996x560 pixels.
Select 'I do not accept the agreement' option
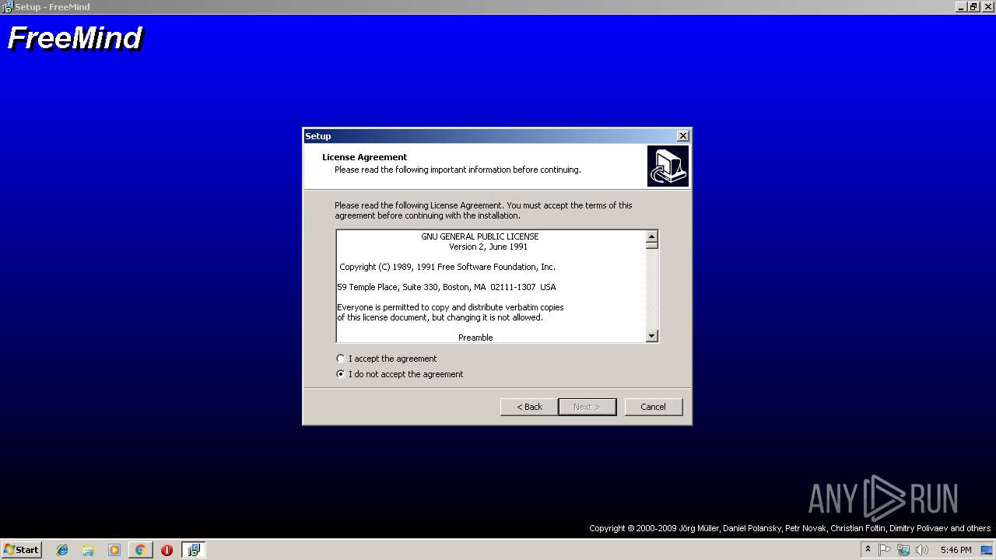[340, 374]
